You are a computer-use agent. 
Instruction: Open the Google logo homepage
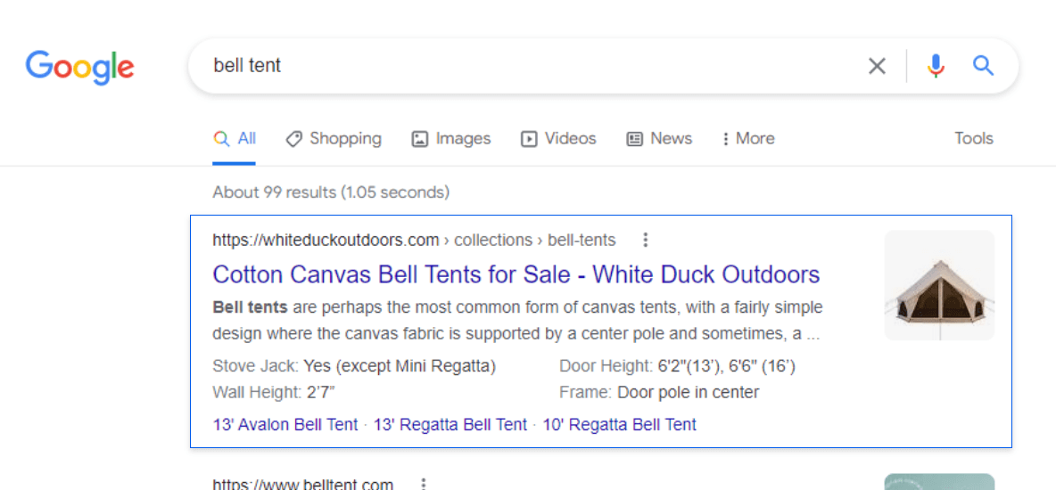tap(80, 68)
